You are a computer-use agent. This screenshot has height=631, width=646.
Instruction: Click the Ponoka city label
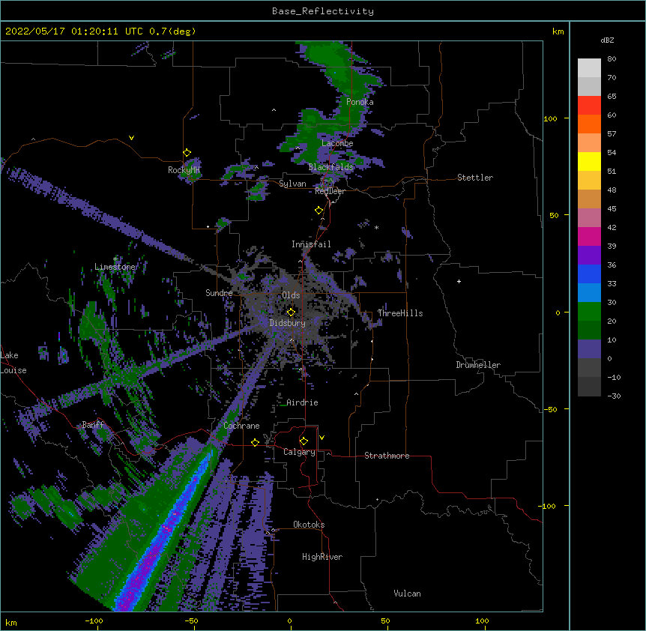[x=360, y=102]
